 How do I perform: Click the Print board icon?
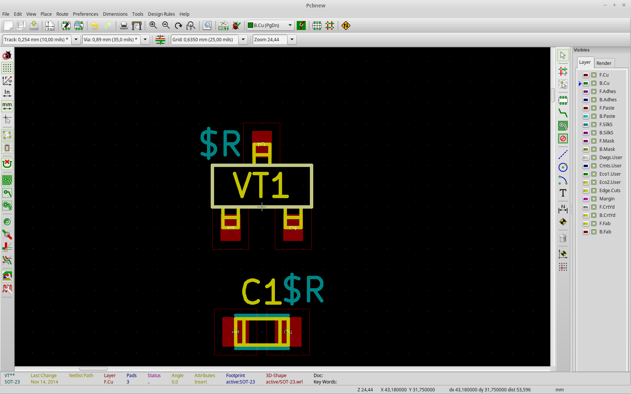(x=124, y=26)
